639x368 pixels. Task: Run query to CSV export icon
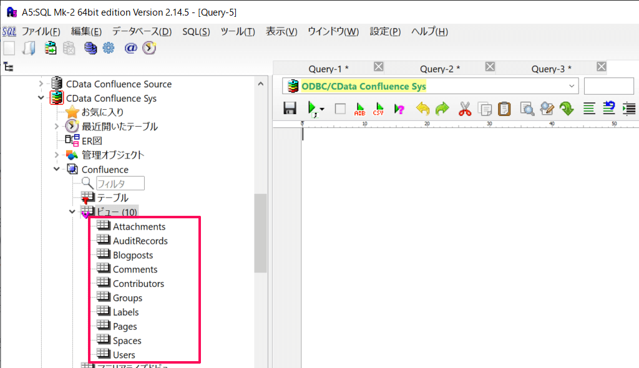pos(378,109)
